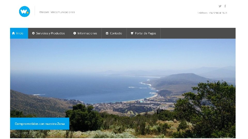Image resolution: width=248 pixels, height=139 pixels.
Task: Open the Facebook icon in the header
Action: point(225,6)
